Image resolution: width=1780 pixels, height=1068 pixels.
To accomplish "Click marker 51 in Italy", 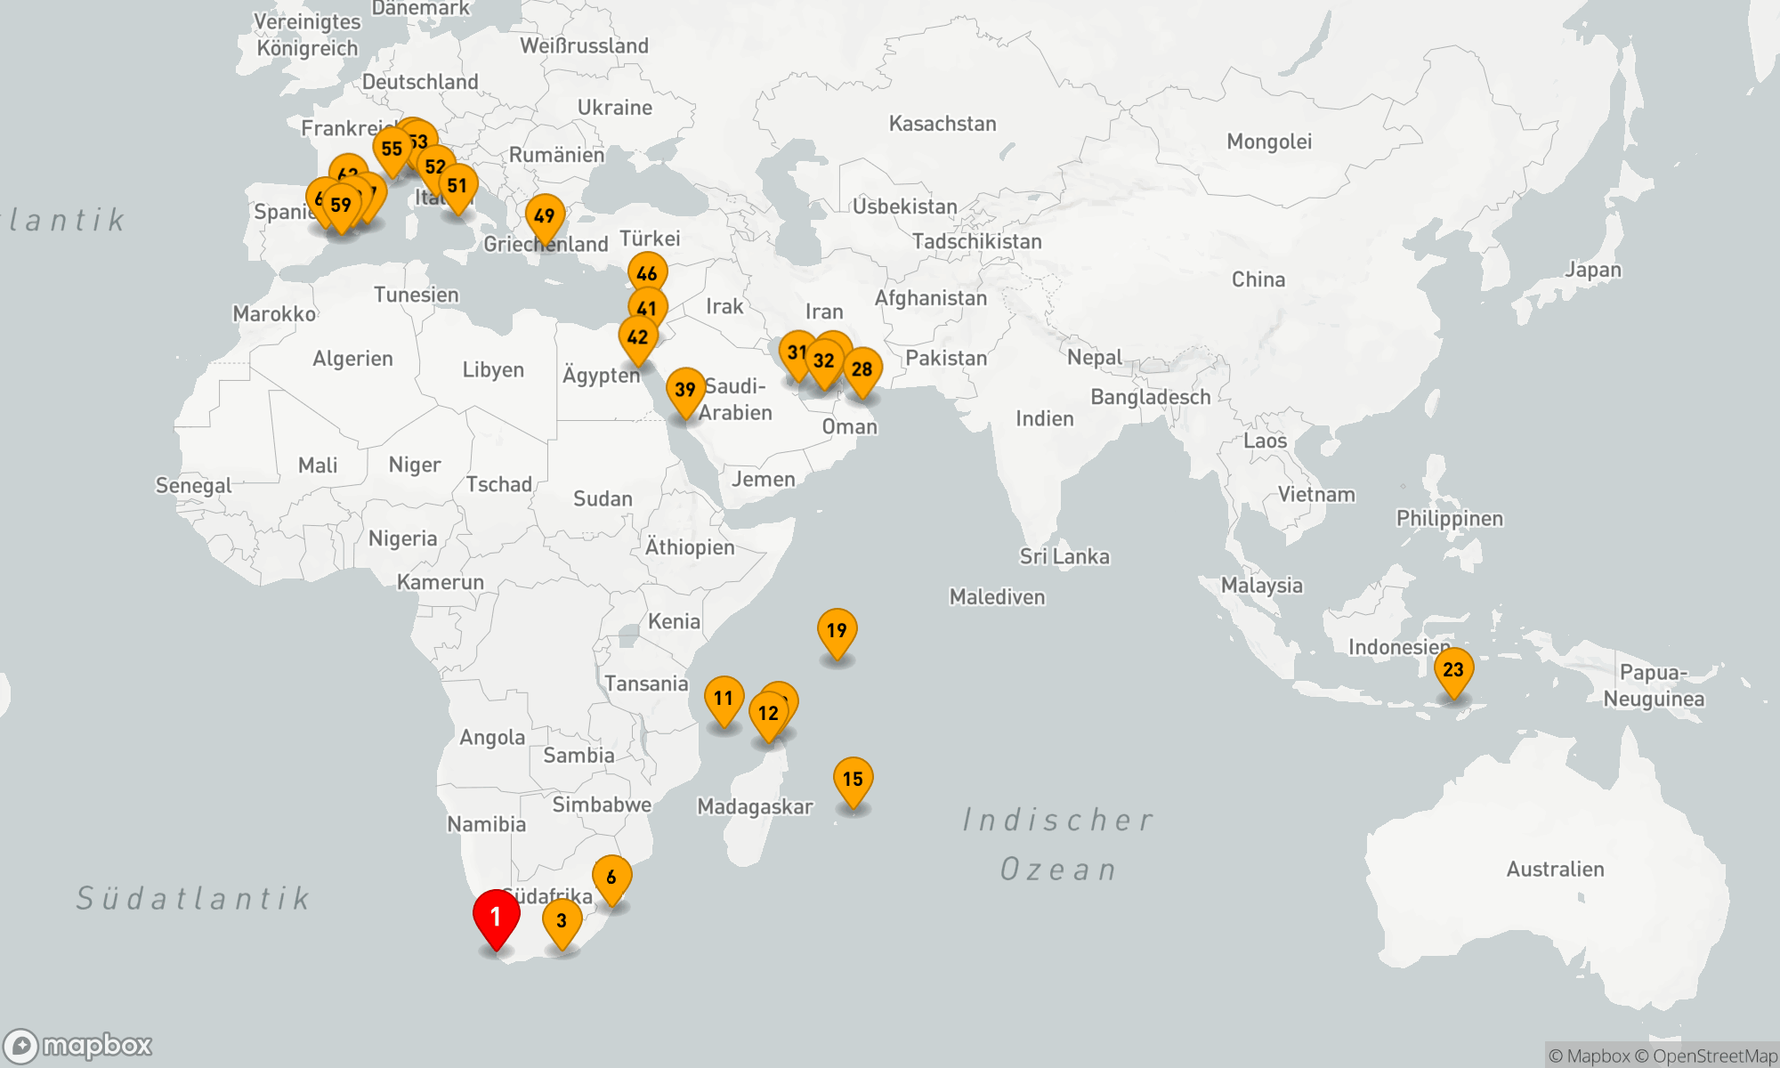I will coord(457,185).
